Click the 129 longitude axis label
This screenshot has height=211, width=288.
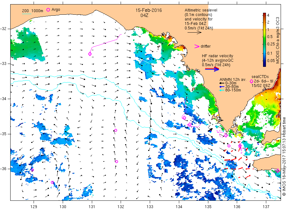(x=34, y=207)
